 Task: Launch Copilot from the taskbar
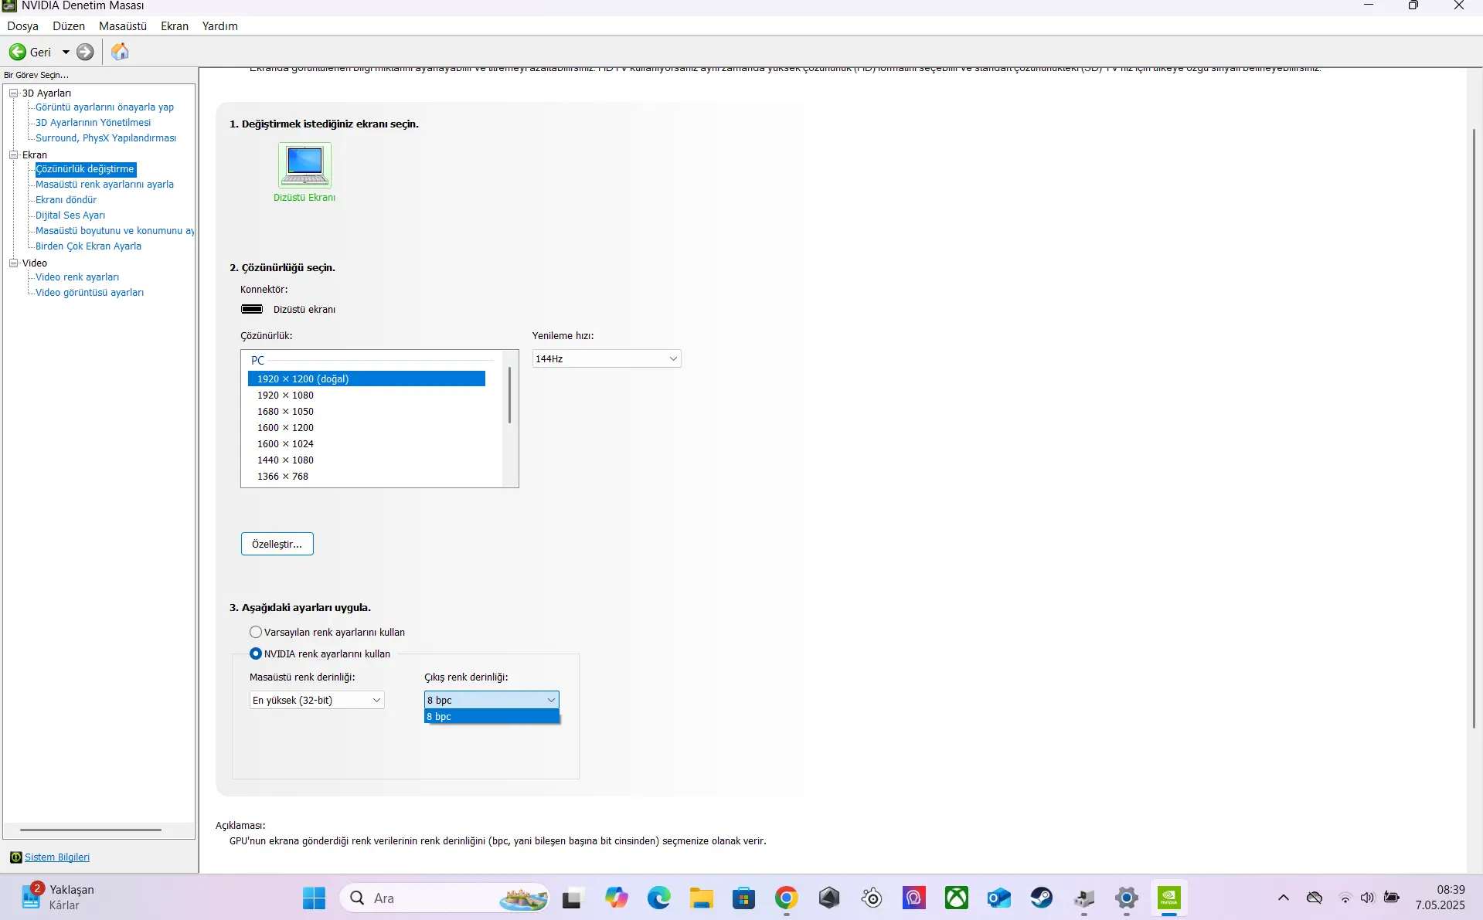click(x=616, y=898)
